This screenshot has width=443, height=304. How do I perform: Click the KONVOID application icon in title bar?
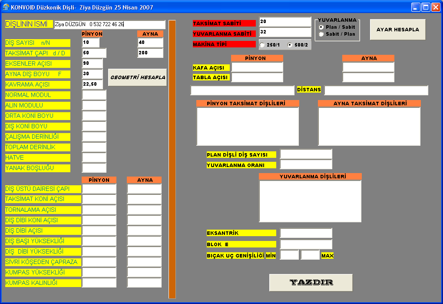6,7
